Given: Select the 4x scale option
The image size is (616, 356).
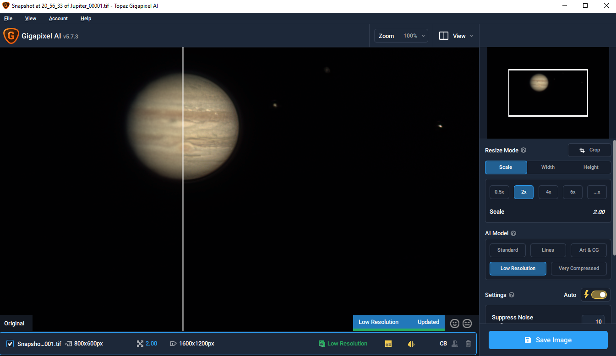Looking at the screenshot, I should click(x=548, y=192).
